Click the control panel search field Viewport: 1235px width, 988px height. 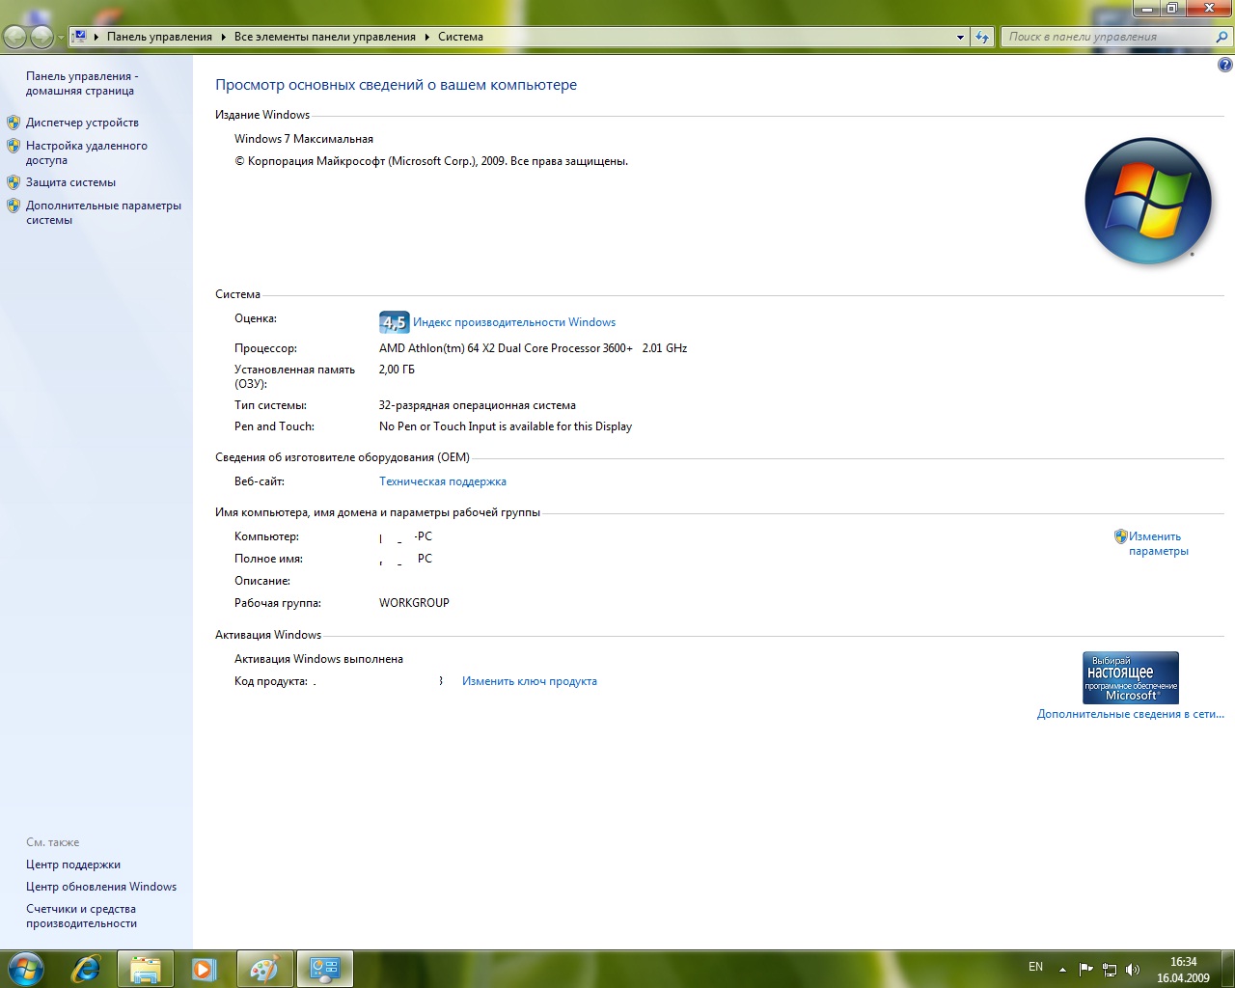[x=1108, y=37]
